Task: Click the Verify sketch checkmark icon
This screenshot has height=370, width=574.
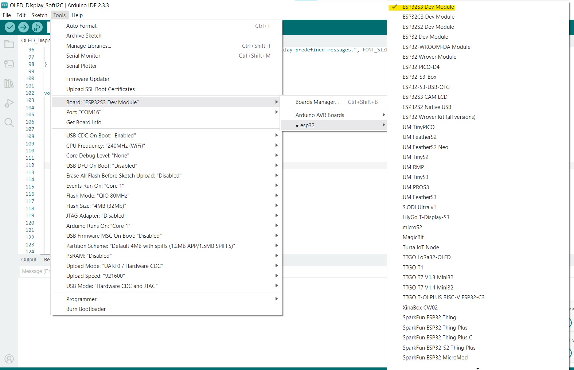Action: click(10, 27)
